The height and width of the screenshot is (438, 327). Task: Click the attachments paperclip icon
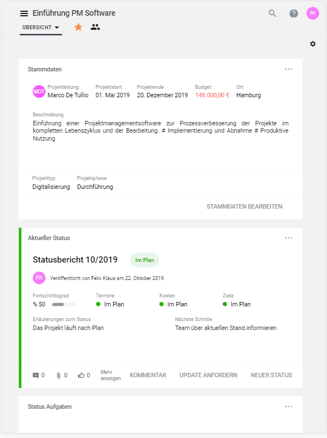[59, 376]
